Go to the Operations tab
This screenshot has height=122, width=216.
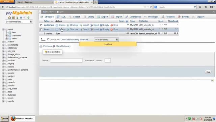[x=133, y=17]
